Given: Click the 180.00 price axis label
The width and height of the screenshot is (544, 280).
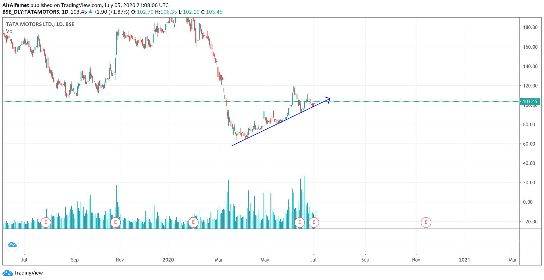Looking at the screenshot, I should coord(530,27).
